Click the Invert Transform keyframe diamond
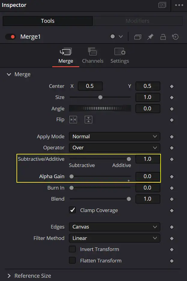 tap(172, 250)
